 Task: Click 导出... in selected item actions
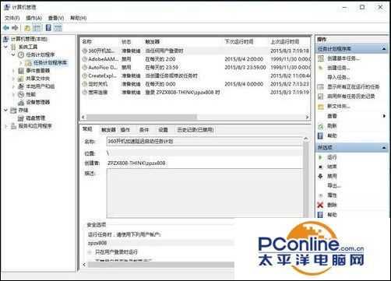coord(334,186)
